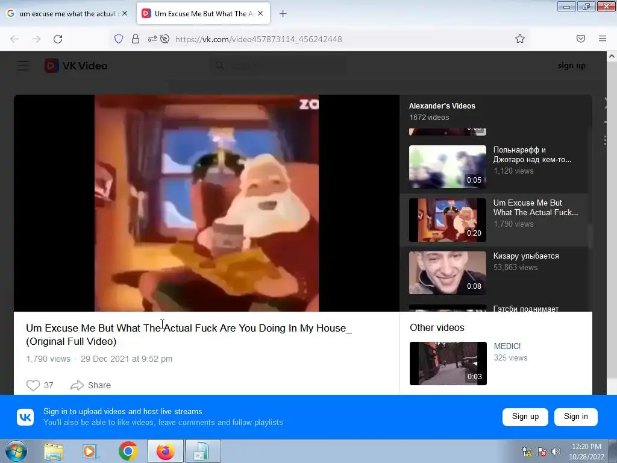Screen dimensions: 617x463
Task: Save page to Pocket icon
Action: [x=581, y=39]
